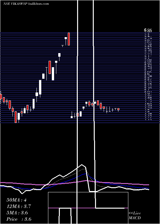Click the Price : 3.6 label

[x=19, y=219]
